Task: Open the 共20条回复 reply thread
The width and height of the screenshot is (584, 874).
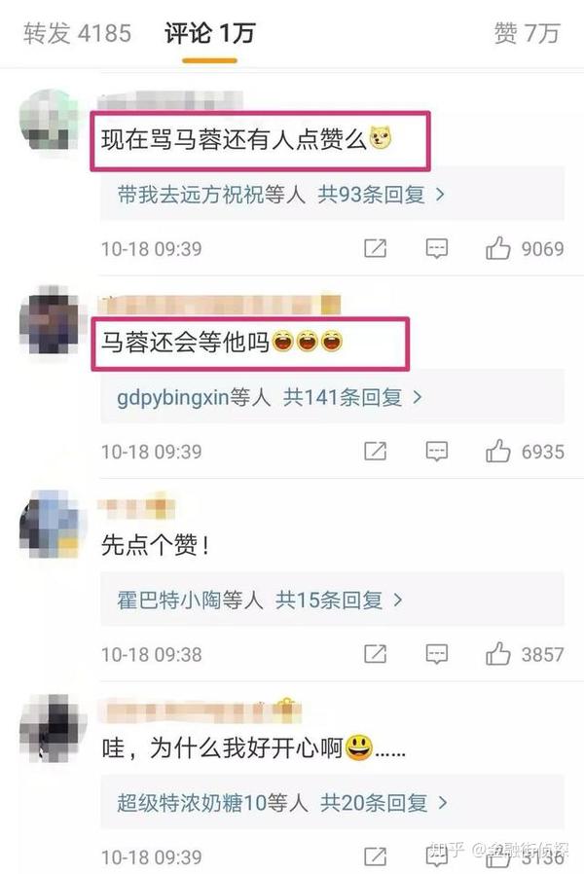Action: (x=383, y=803)
